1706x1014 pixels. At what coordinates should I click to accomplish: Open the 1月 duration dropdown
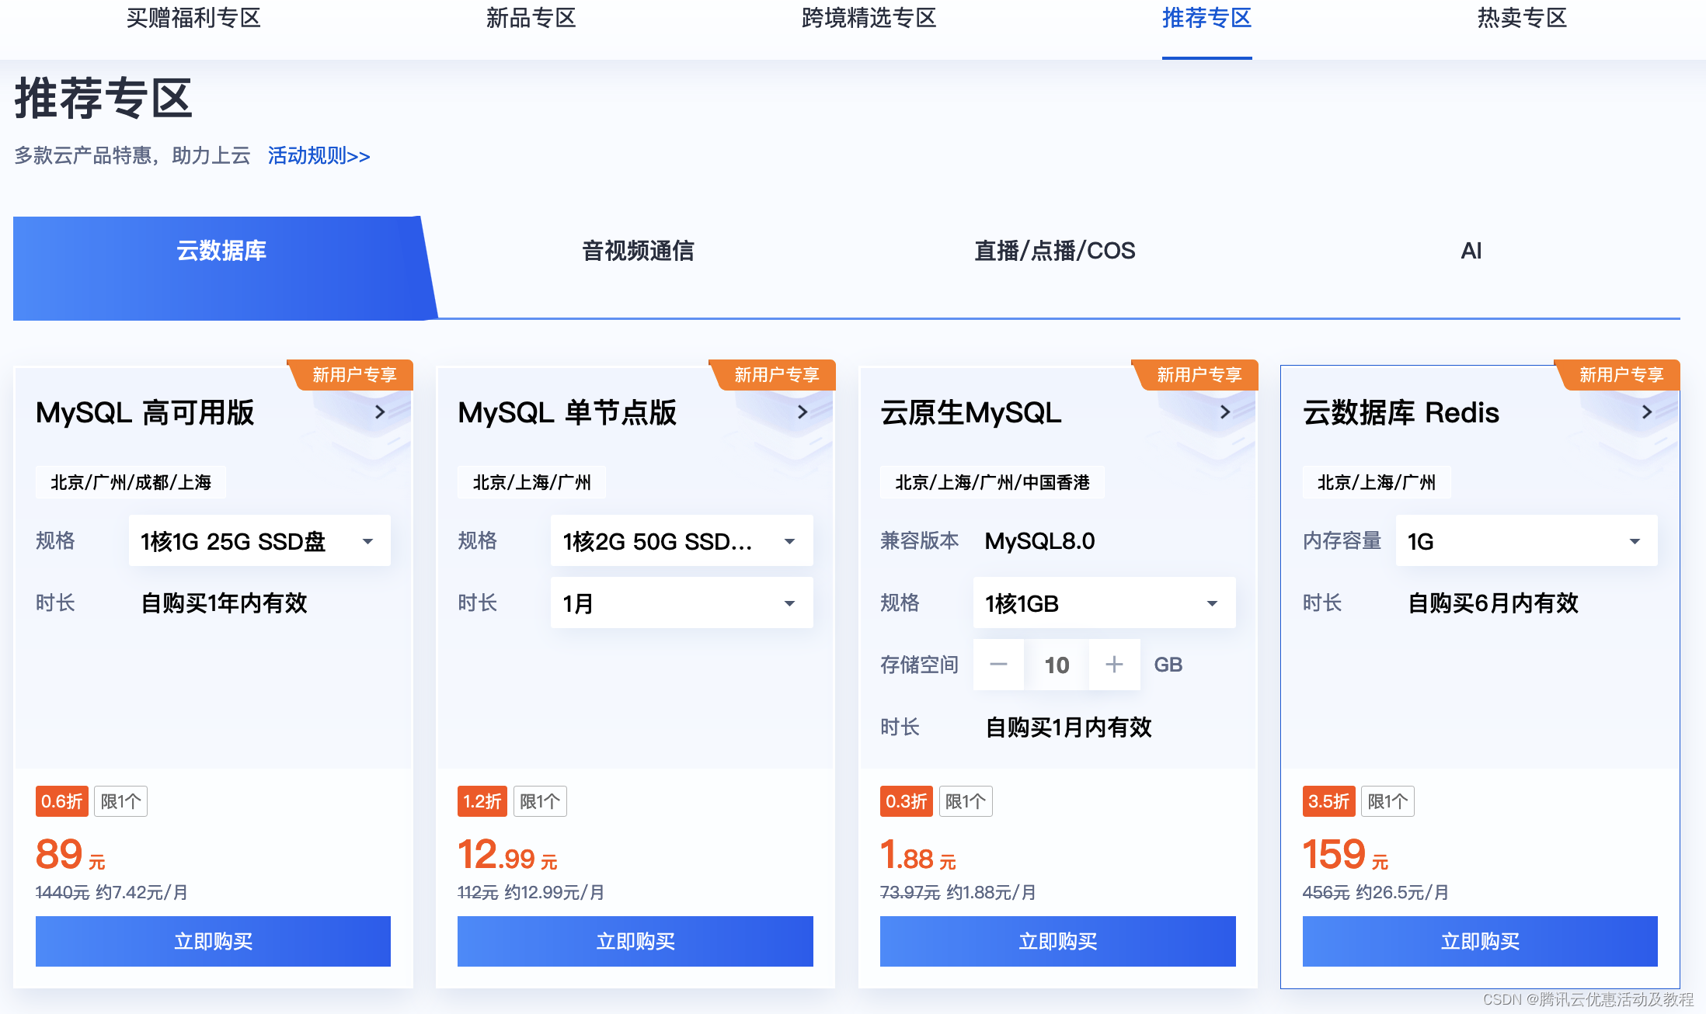[x=681, y=602]
